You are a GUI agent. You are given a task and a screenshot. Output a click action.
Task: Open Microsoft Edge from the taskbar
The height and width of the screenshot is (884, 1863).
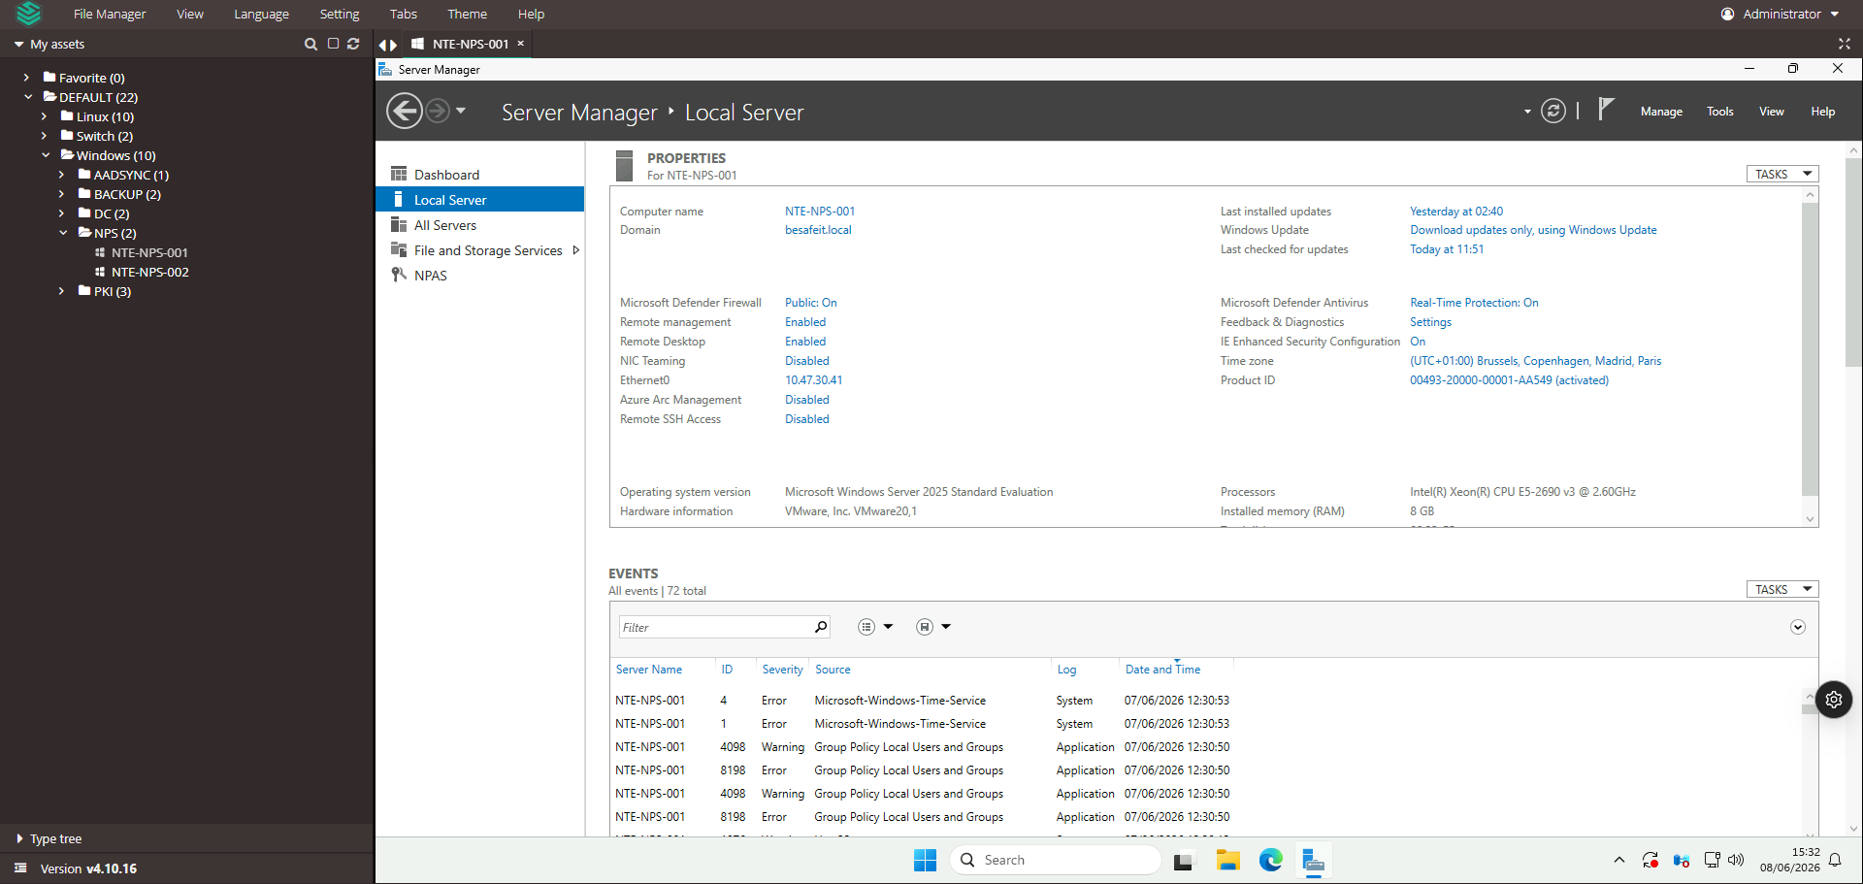coord(1271,860)
